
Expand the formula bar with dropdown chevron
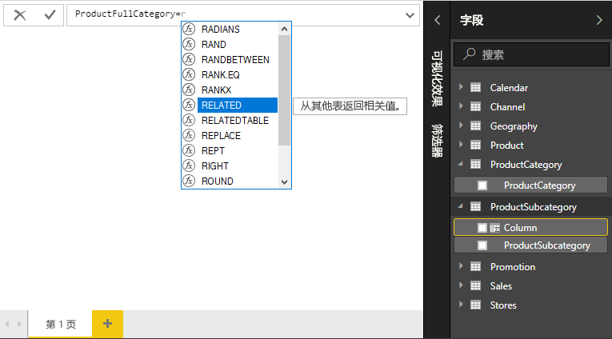tap(410, 14)
